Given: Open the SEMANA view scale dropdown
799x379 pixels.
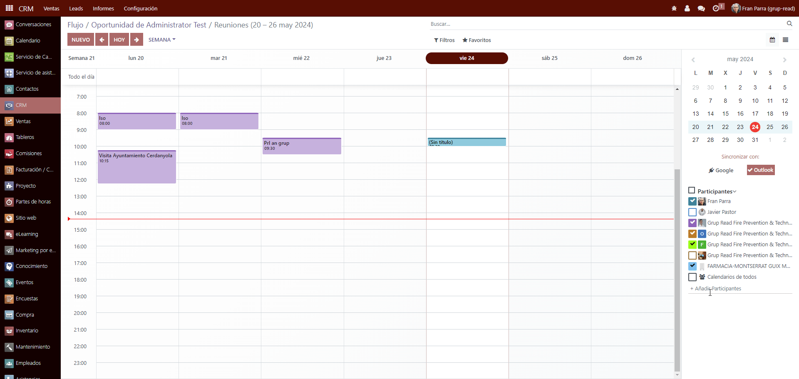Looking at the screenshot, I should pyautogui.click(x=161, y=40).
